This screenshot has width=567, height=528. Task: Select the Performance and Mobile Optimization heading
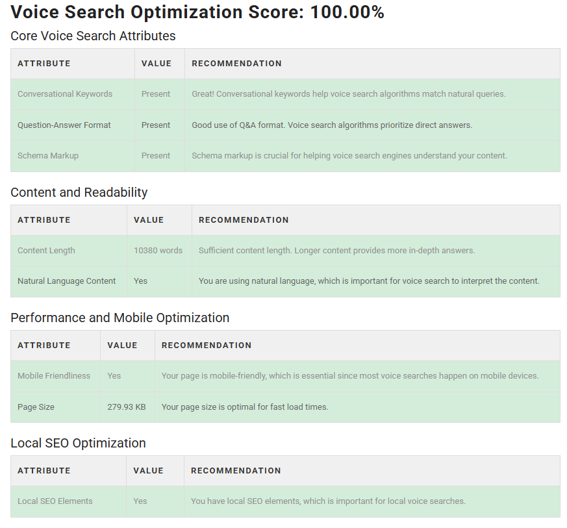click(x=120, y=318)
